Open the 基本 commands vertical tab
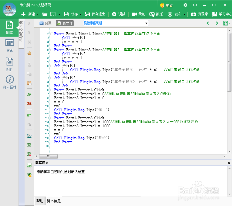The image size is (232, 206). (21, 24)
